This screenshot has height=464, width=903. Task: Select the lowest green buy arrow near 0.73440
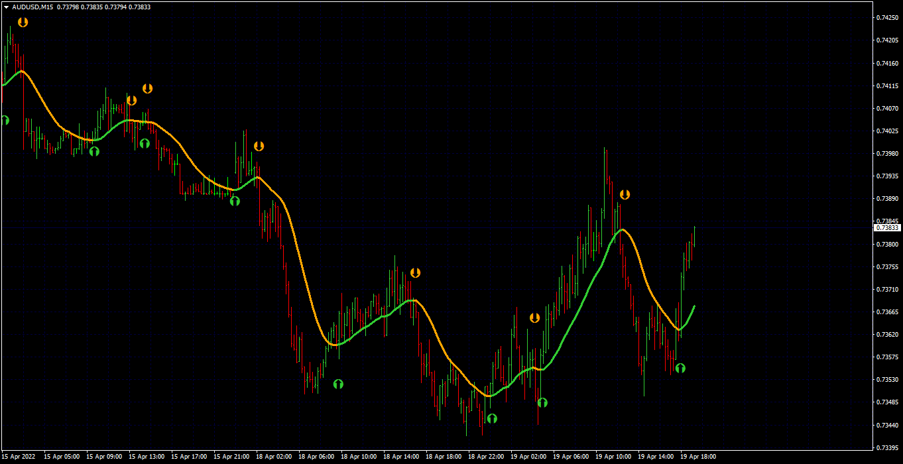click(x=492, y=418)
